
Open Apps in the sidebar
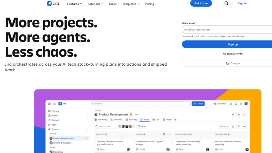point(52,125)
